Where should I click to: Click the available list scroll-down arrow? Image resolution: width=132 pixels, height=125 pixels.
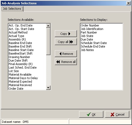pos(48,87)
